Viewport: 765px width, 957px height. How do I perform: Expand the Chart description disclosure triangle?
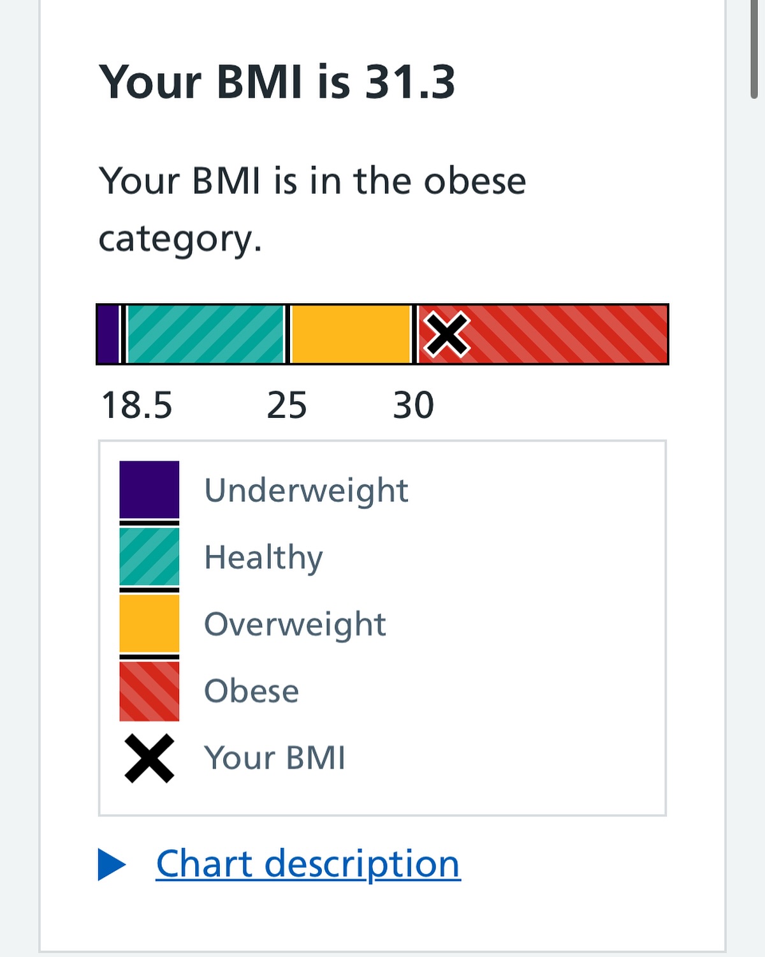(112, 864)
